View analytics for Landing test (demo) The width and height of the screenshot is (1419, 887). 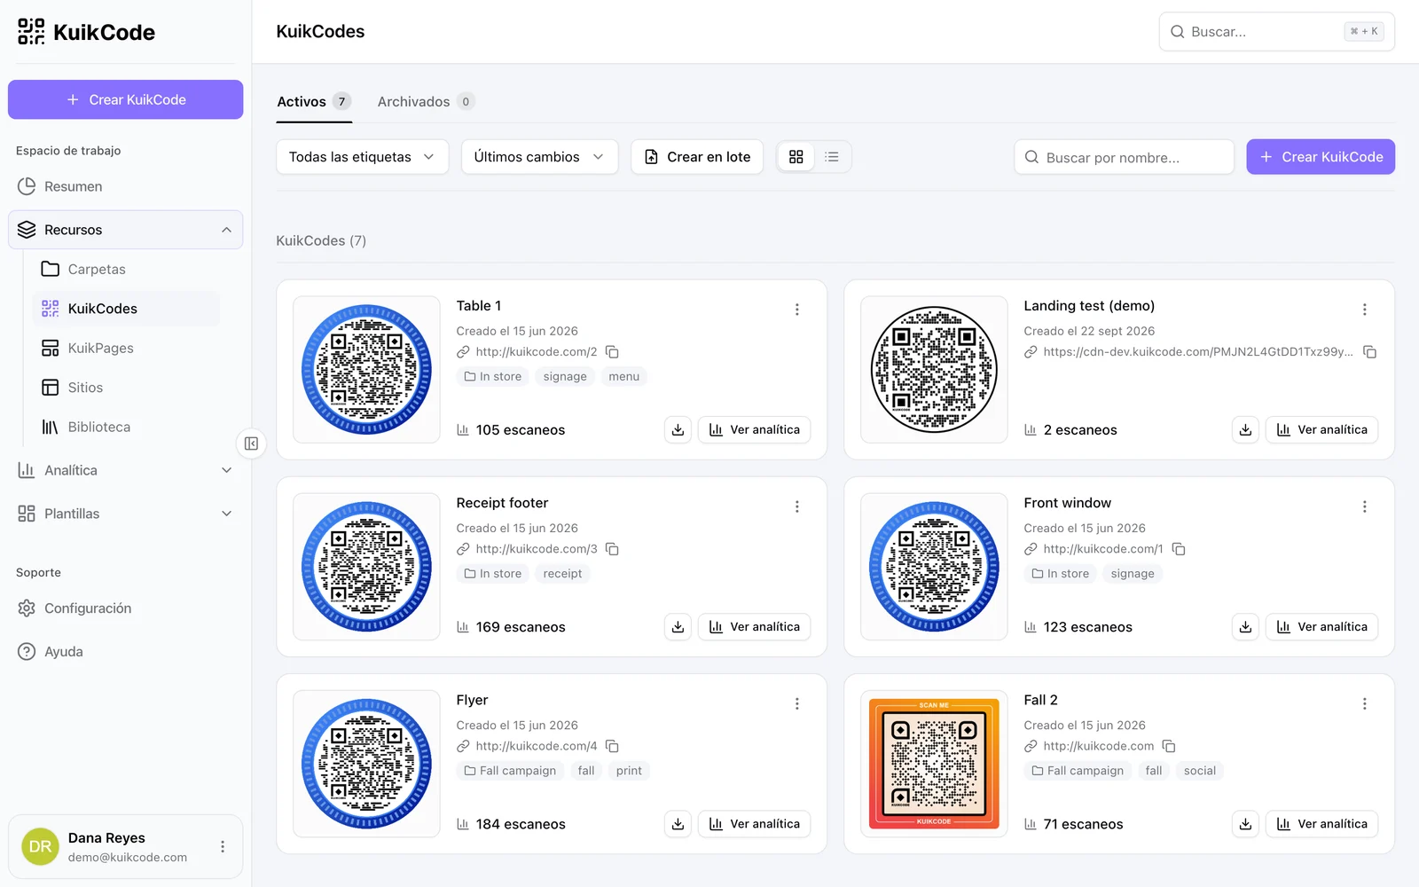(1321, 429)
